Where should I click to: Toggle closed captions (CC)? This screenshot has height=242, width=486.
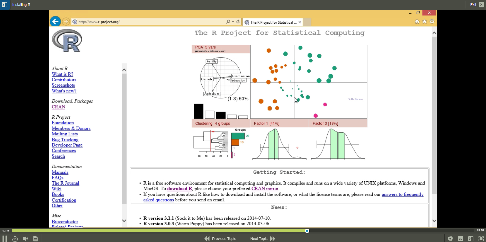[460, 239]
